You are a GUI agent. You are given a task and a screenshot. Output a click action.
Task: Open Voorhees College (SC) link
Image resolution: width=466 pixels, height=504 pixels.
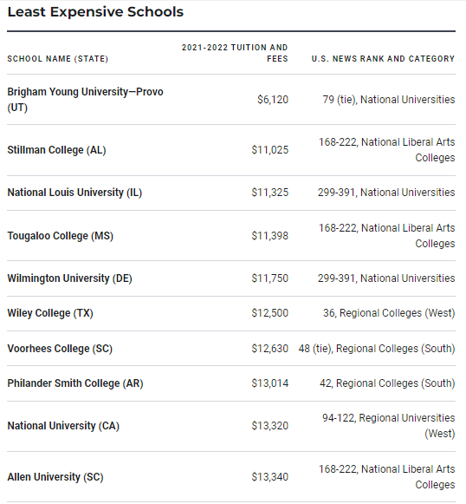pyautogui.click(x=60, y=349)
